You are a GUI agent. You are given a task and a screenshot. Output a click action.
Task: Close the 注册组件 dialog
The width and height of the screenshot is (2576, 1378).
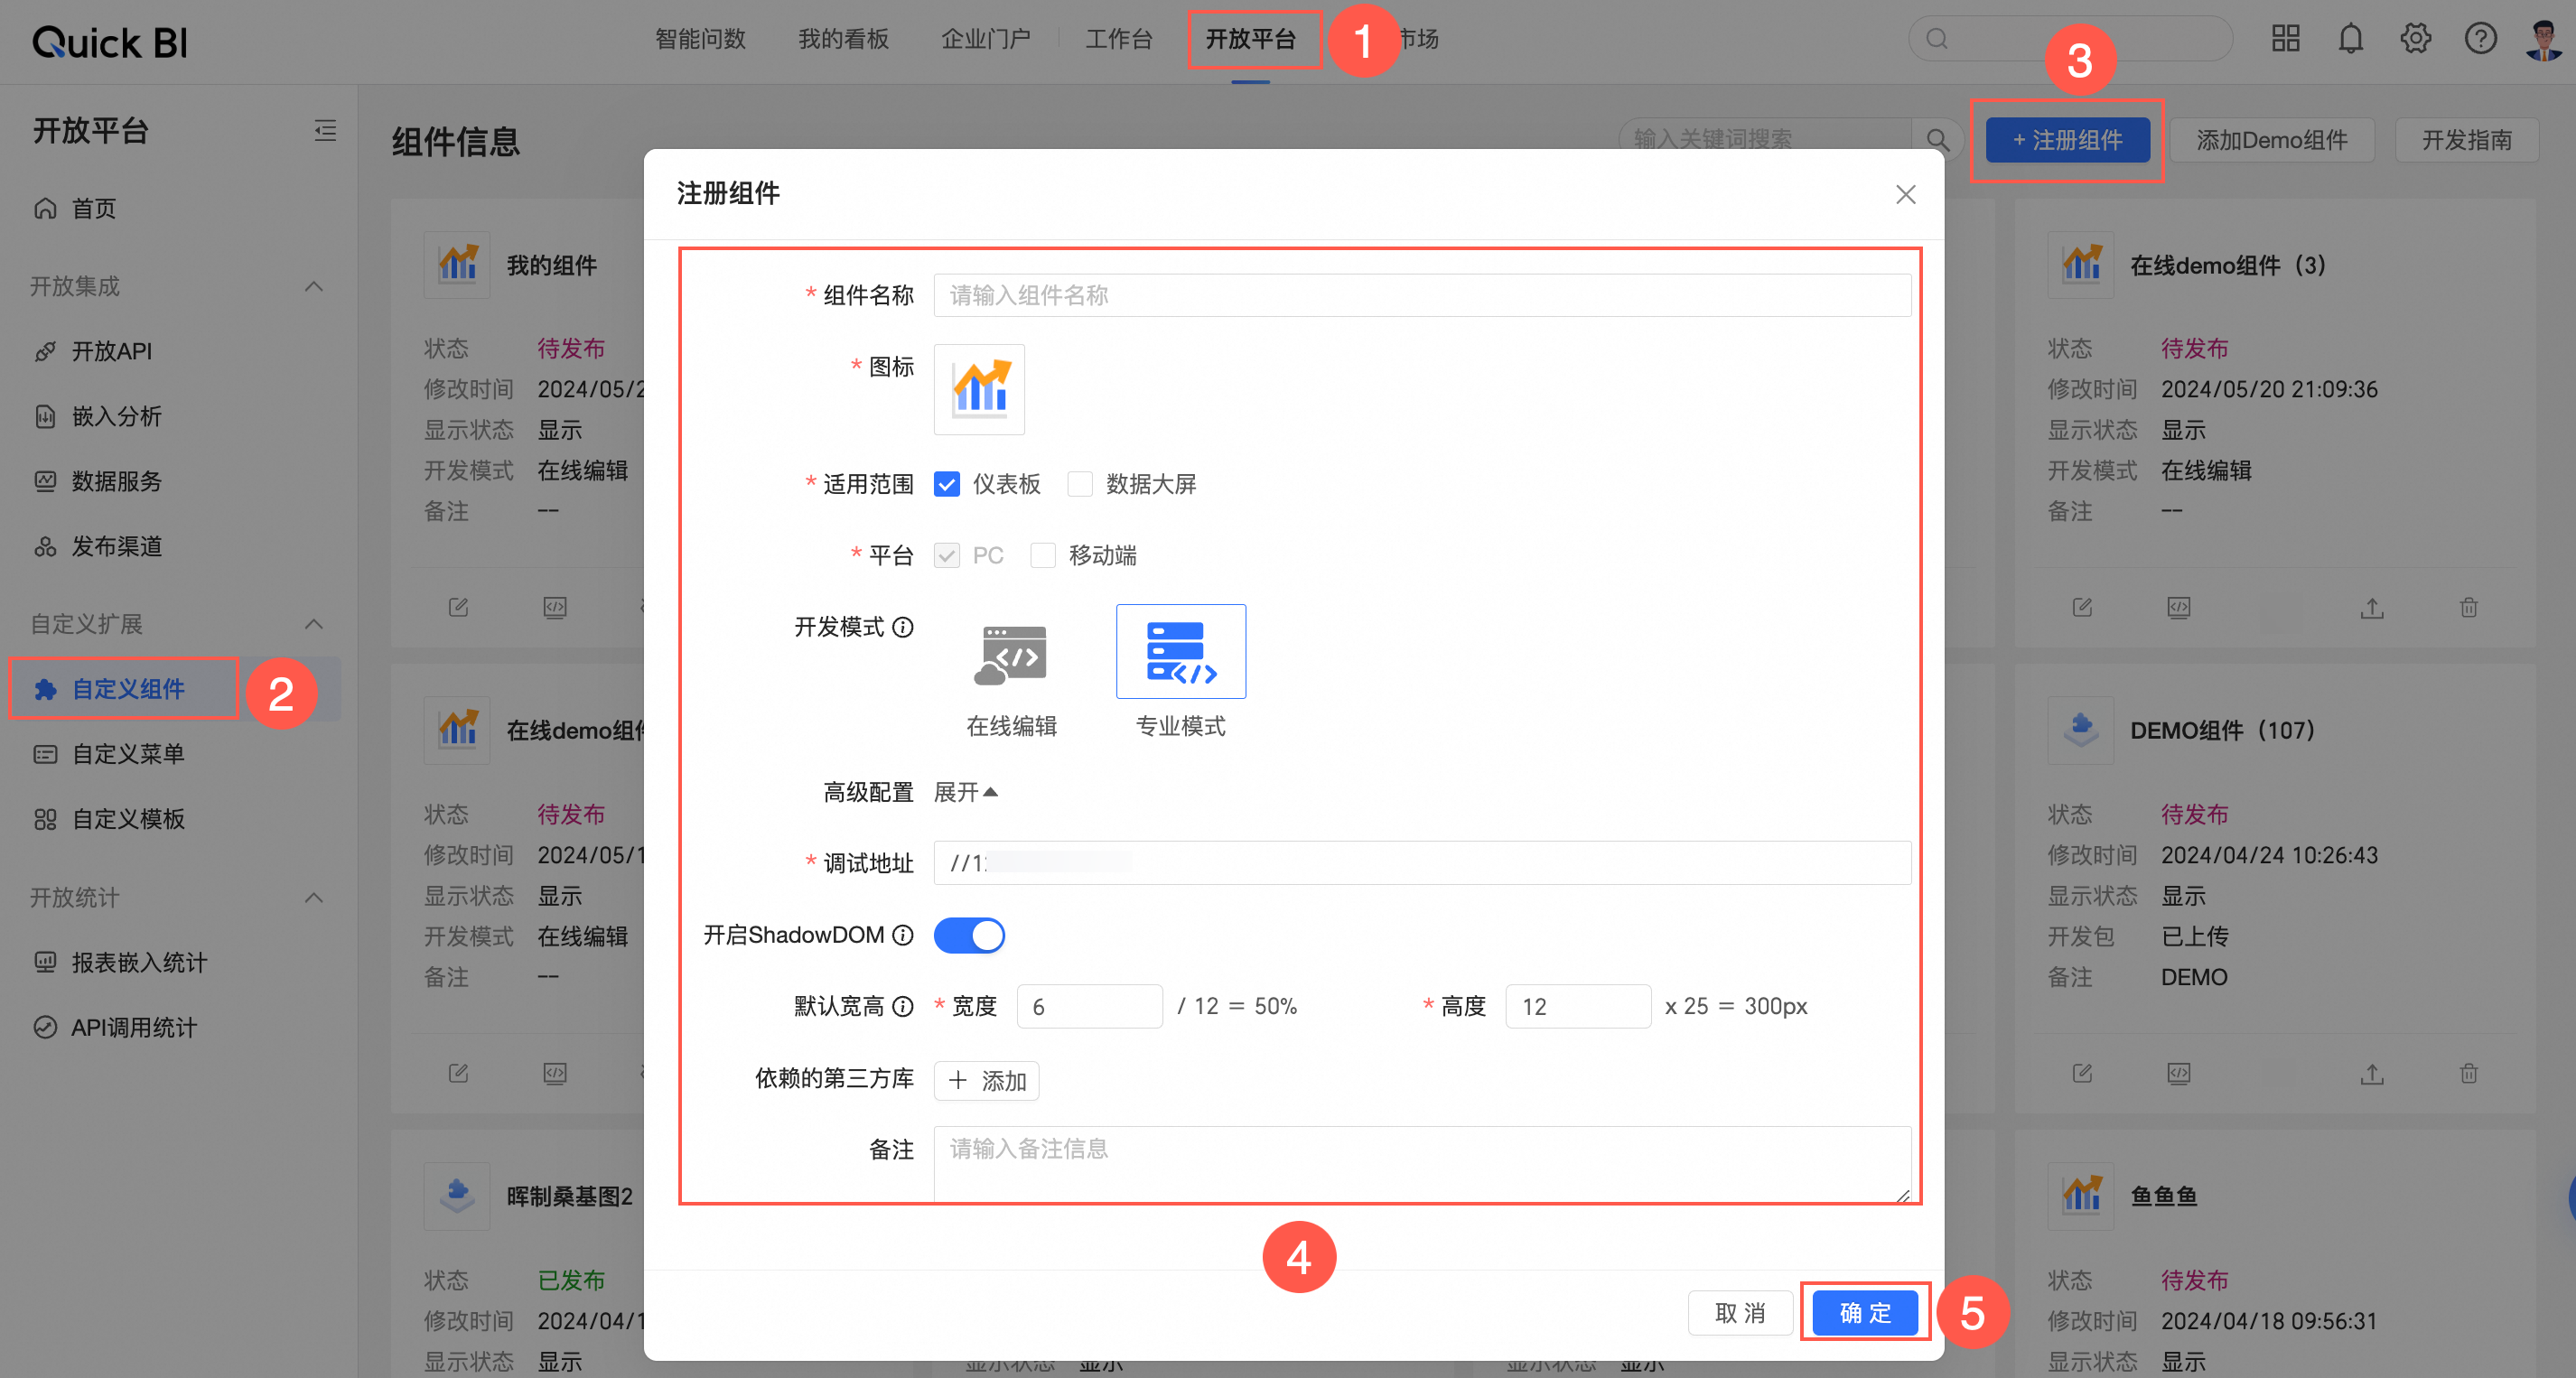coord(1906,194)
